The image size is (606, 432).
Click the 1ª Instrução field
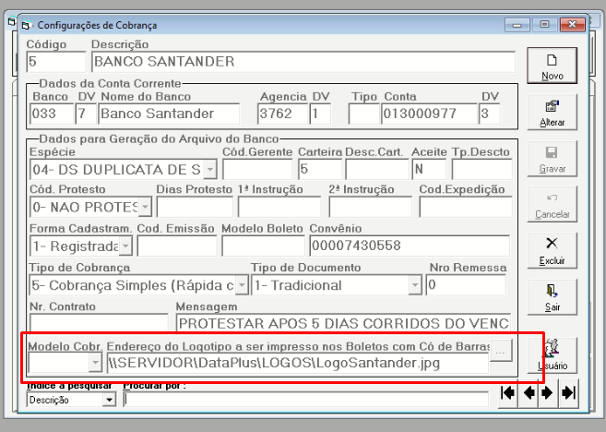(279, 207)
